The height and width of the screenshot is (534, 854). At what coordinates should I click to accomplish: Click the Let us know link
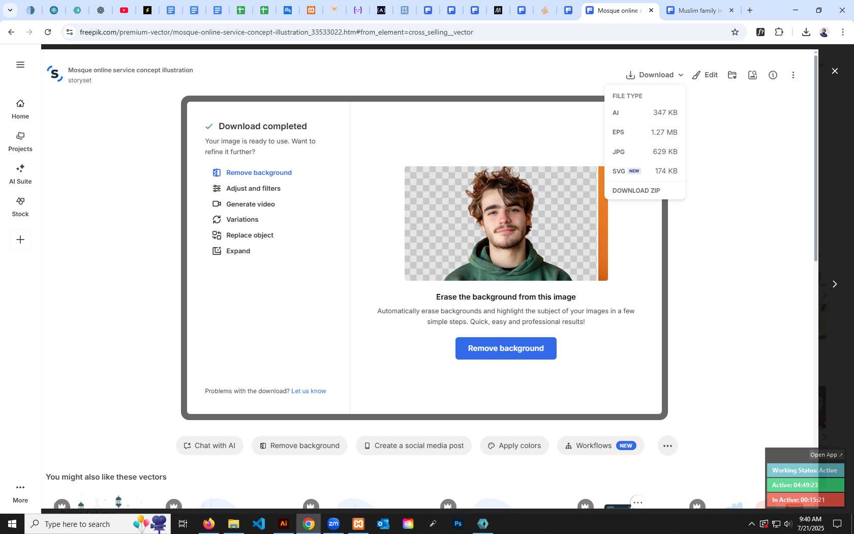coord(309,391)
